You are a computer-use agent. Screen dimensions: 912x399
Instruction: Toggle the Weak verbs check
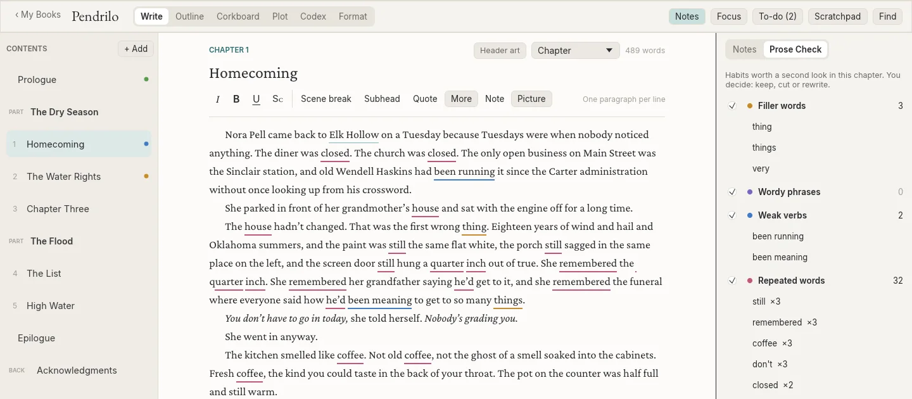(732, 215)
